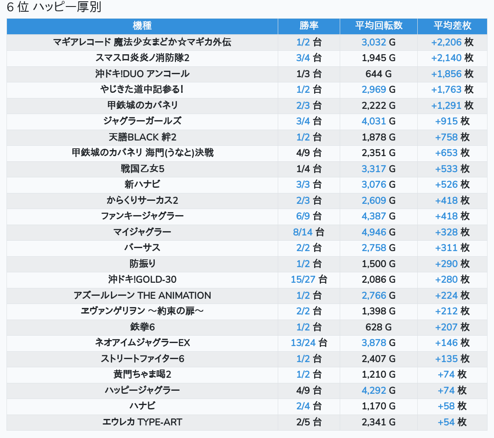Click the +2,140 枚 difference value
This screenshot has height=438, width=494.
click(x=452, y=58)
